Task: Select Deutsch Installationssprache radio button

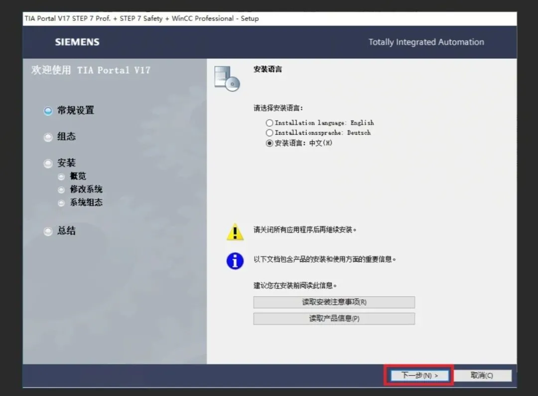Action: coord(269,133)
